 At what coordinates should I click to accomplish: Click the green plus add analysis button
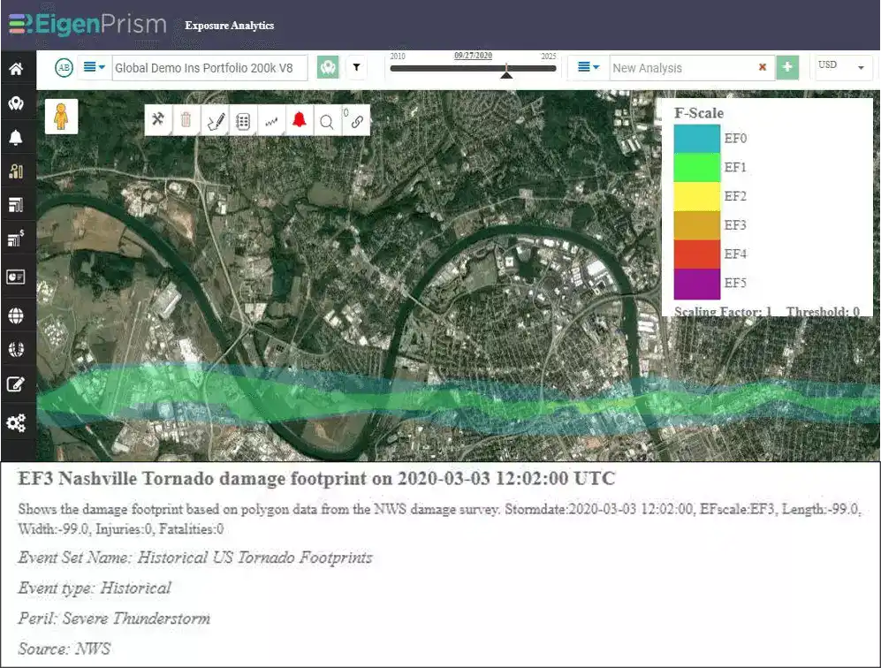(x=787, y=67)
